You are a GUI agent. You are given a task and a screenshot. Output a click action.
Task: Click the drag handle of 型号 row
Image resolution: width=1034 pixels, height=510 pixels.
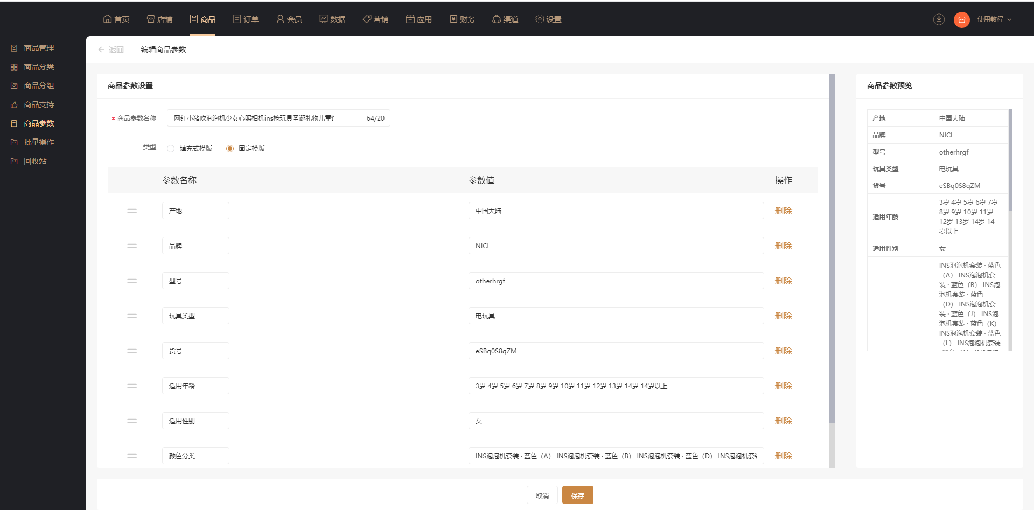point(132,281)
